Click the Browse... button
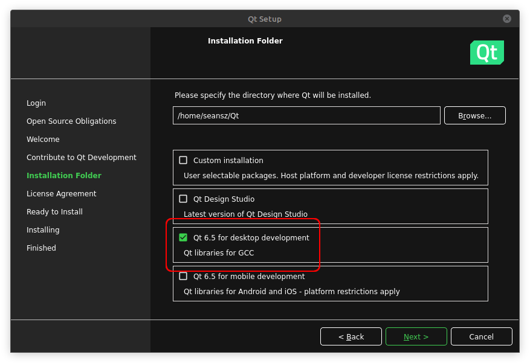This screenshot has height=363, width=530. click(x=474, y=115)
